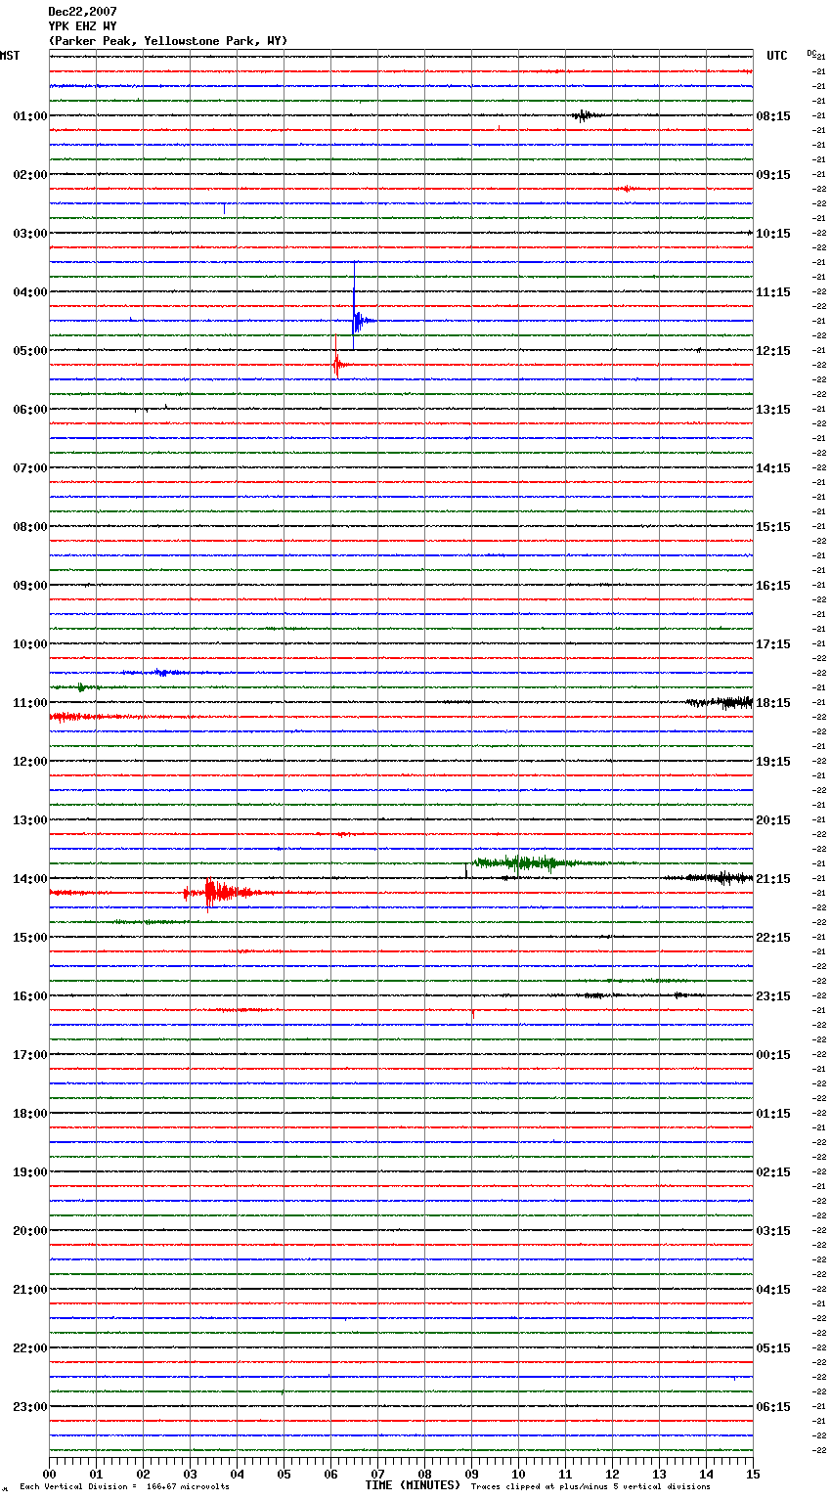Click the "14:00" MST hour label
The width and height of the screenshot is (831, 1500).
[x=30, y=879]
